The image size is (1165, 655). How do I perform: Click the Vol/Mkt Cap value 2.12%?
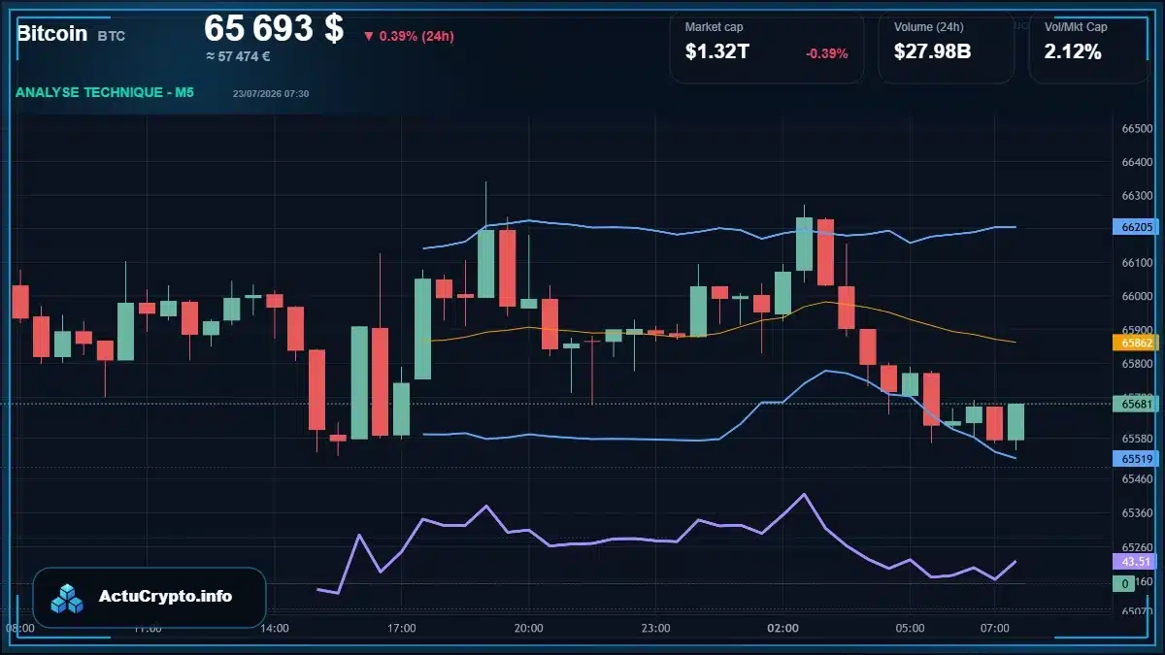coord(1073,52)
